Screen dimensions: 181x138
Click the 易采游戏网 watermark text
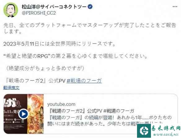point(166,128)
